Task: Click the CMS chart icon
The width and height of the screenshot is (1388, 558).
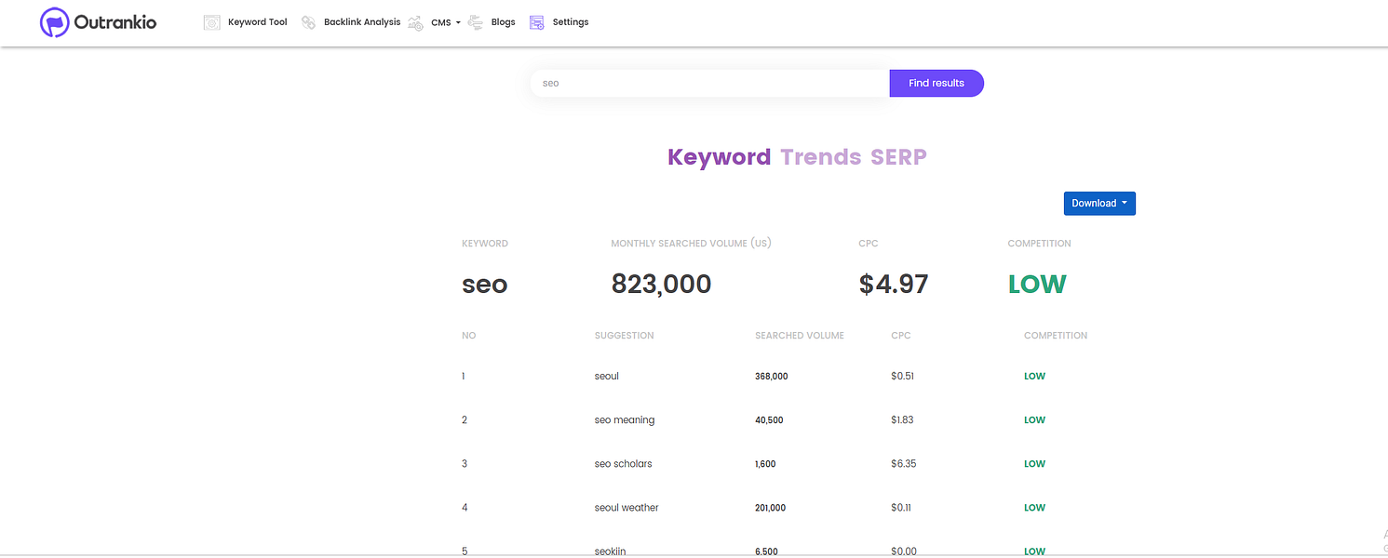Action: point(416,22)
